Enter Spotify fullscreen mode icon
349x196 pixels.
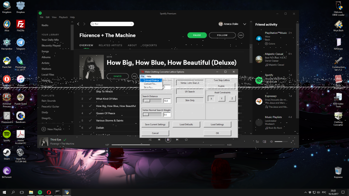(x=292, y=142)
